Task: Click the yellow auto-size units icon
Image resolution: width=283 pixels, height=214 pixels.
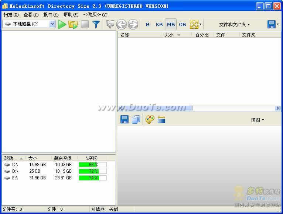Action: 194,24
